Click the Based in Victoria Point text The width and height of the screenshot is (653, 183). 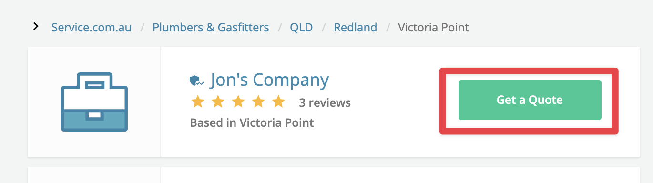pyautogui.click(x=252, y=123)
